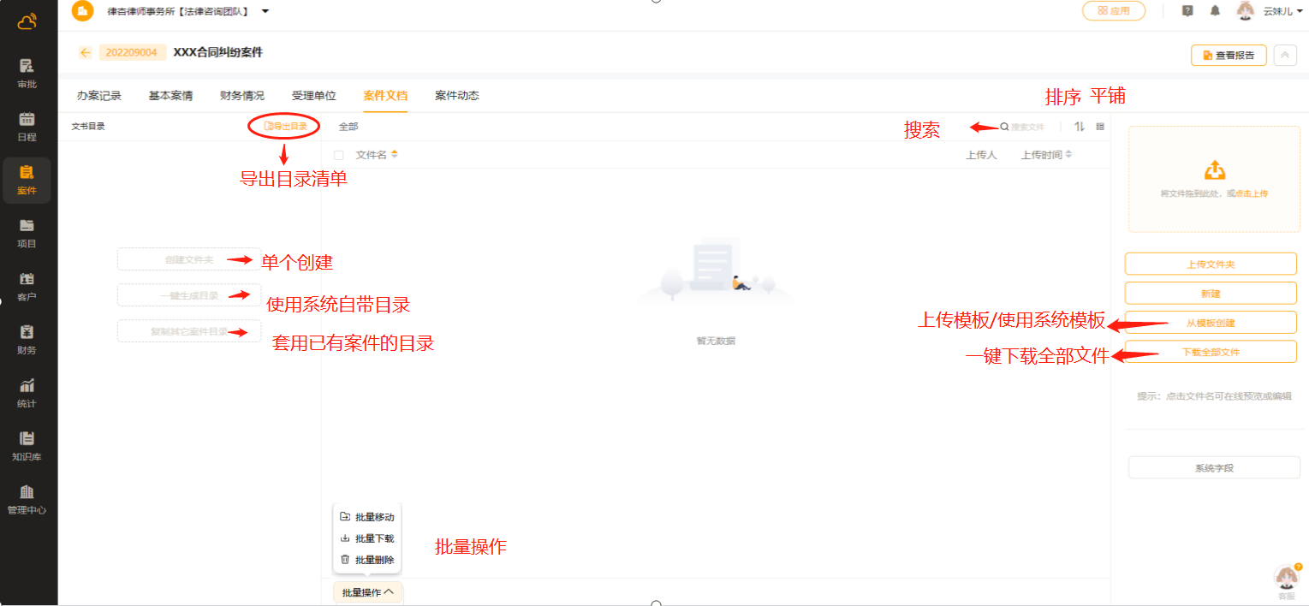Collapse the 批量操作 batch operations menu
This screenshot has height=606, width=1309.
click(x=367, y=592)
